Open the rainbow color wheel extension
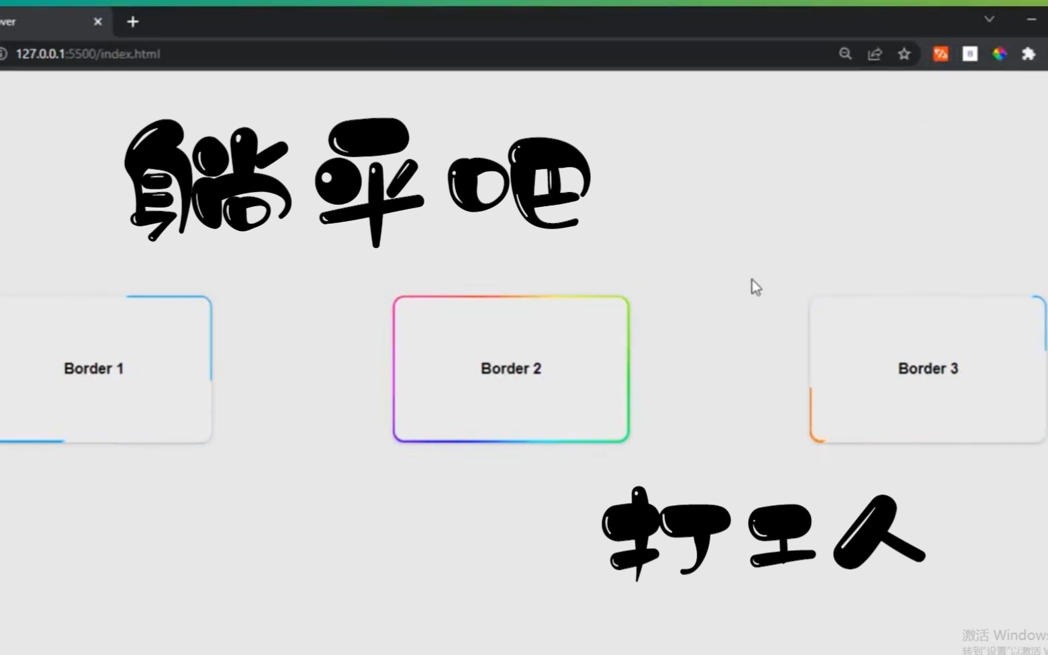The height and width of the screenshot is (655, 1048). (x=1000, y=54)
